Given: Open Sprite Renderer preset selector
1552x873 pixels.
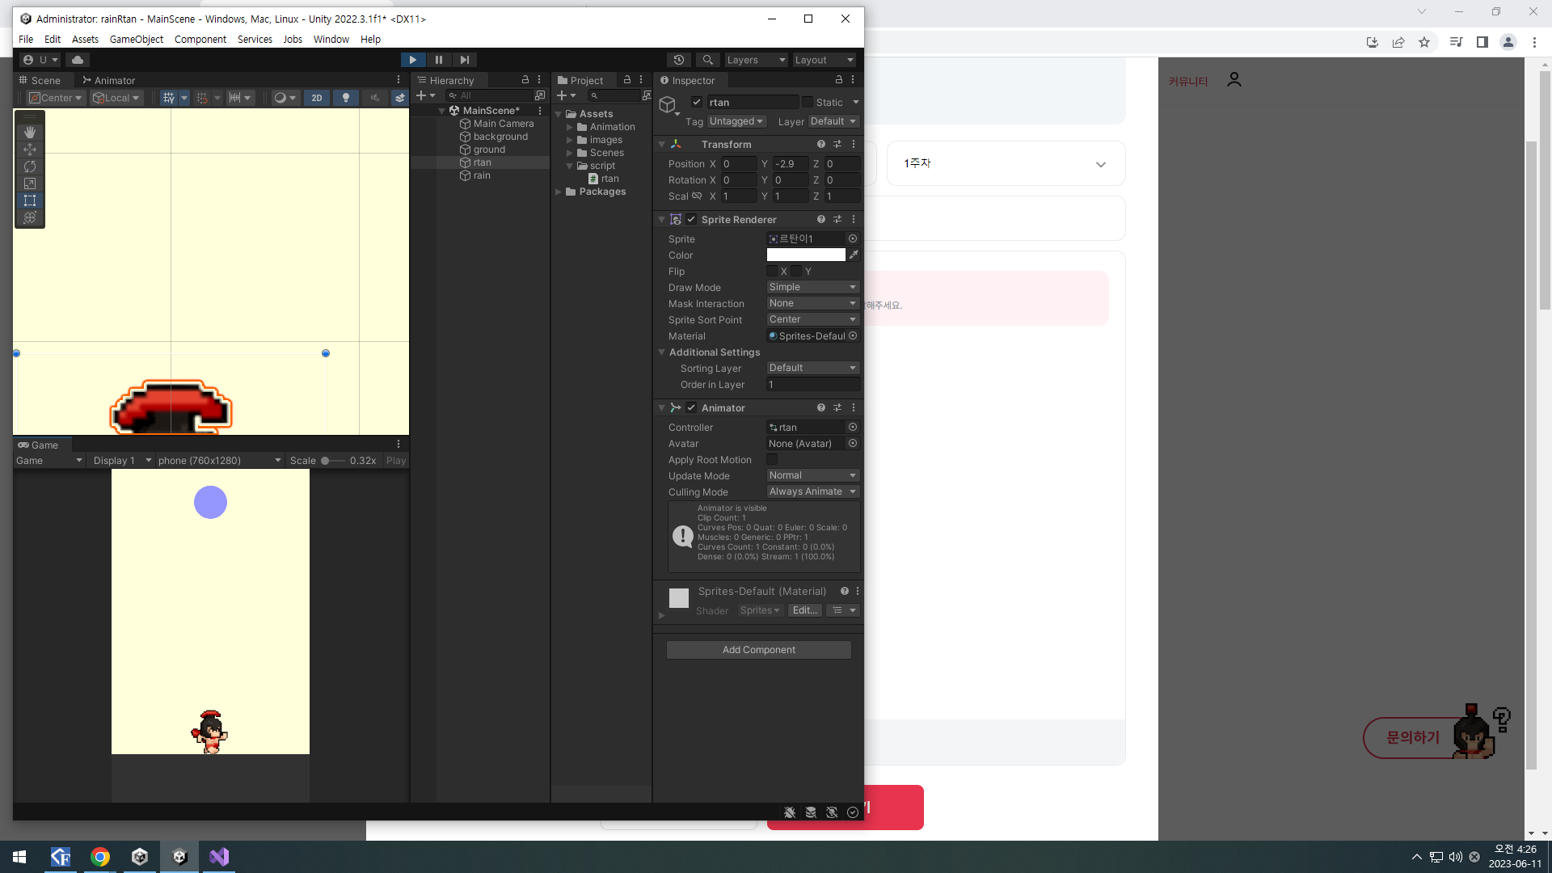Looking at the screenshot, I should pyautogui.click(x=837, y=219).
